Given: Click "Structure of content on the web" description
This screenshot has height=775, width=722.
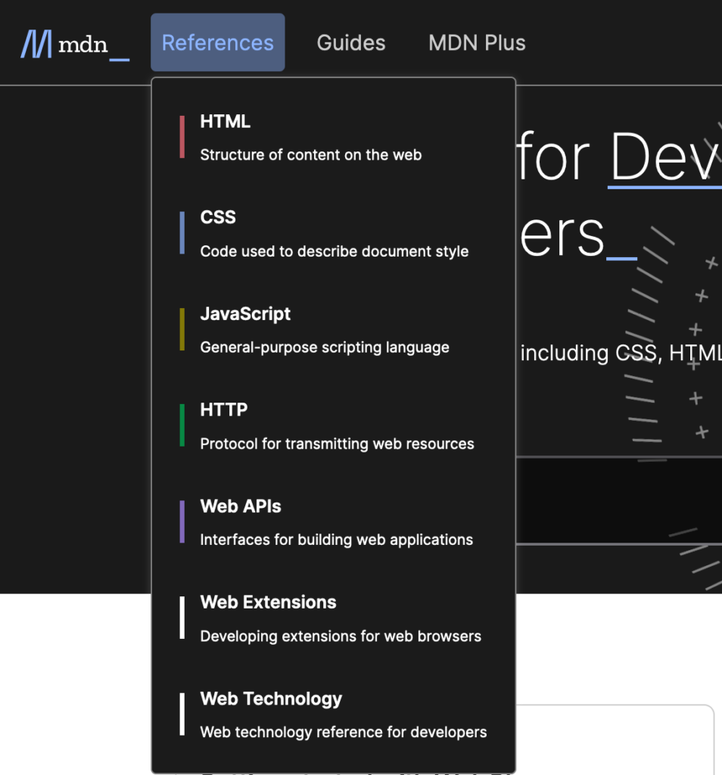Looking at the screenshot, I should tap(310, 155).
